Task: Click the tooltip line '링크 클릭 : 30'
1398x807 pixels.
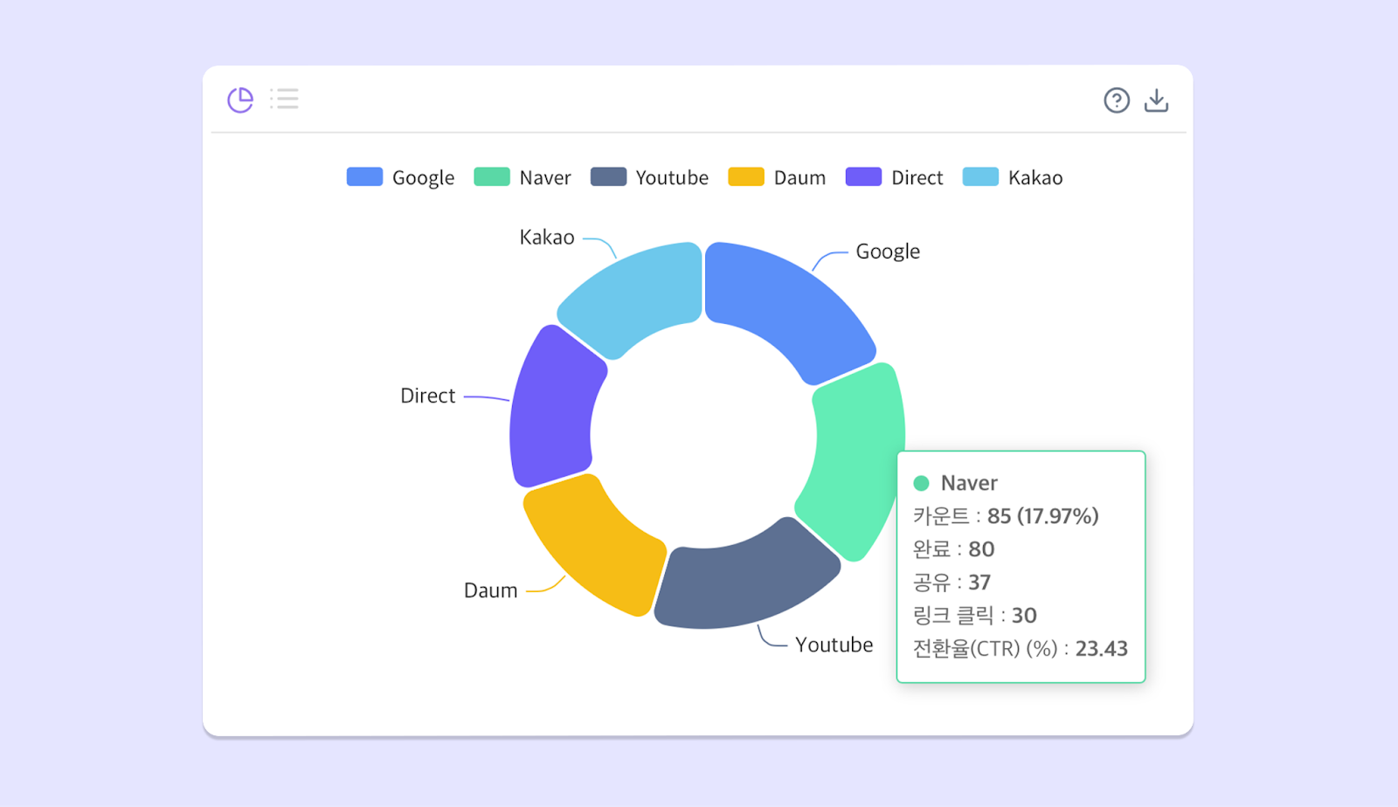Action: pyautogui.click(x=974, y=616)
